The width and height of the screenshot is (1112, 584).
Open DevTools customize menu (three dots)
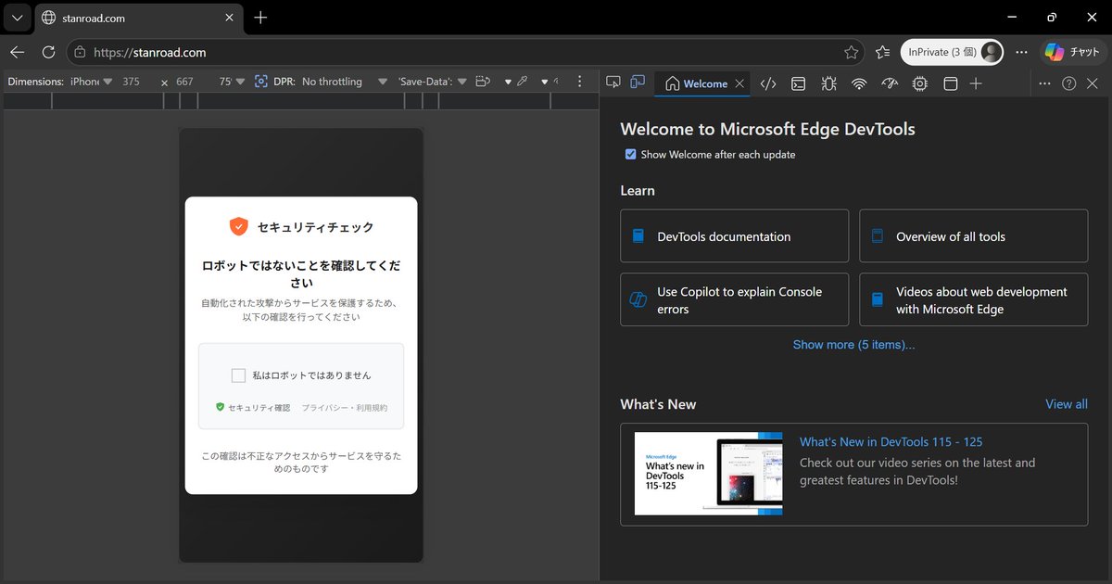click(1044, 83)
